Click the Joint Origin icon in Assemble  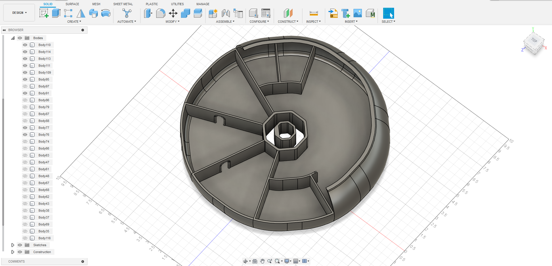pos(238,13)
